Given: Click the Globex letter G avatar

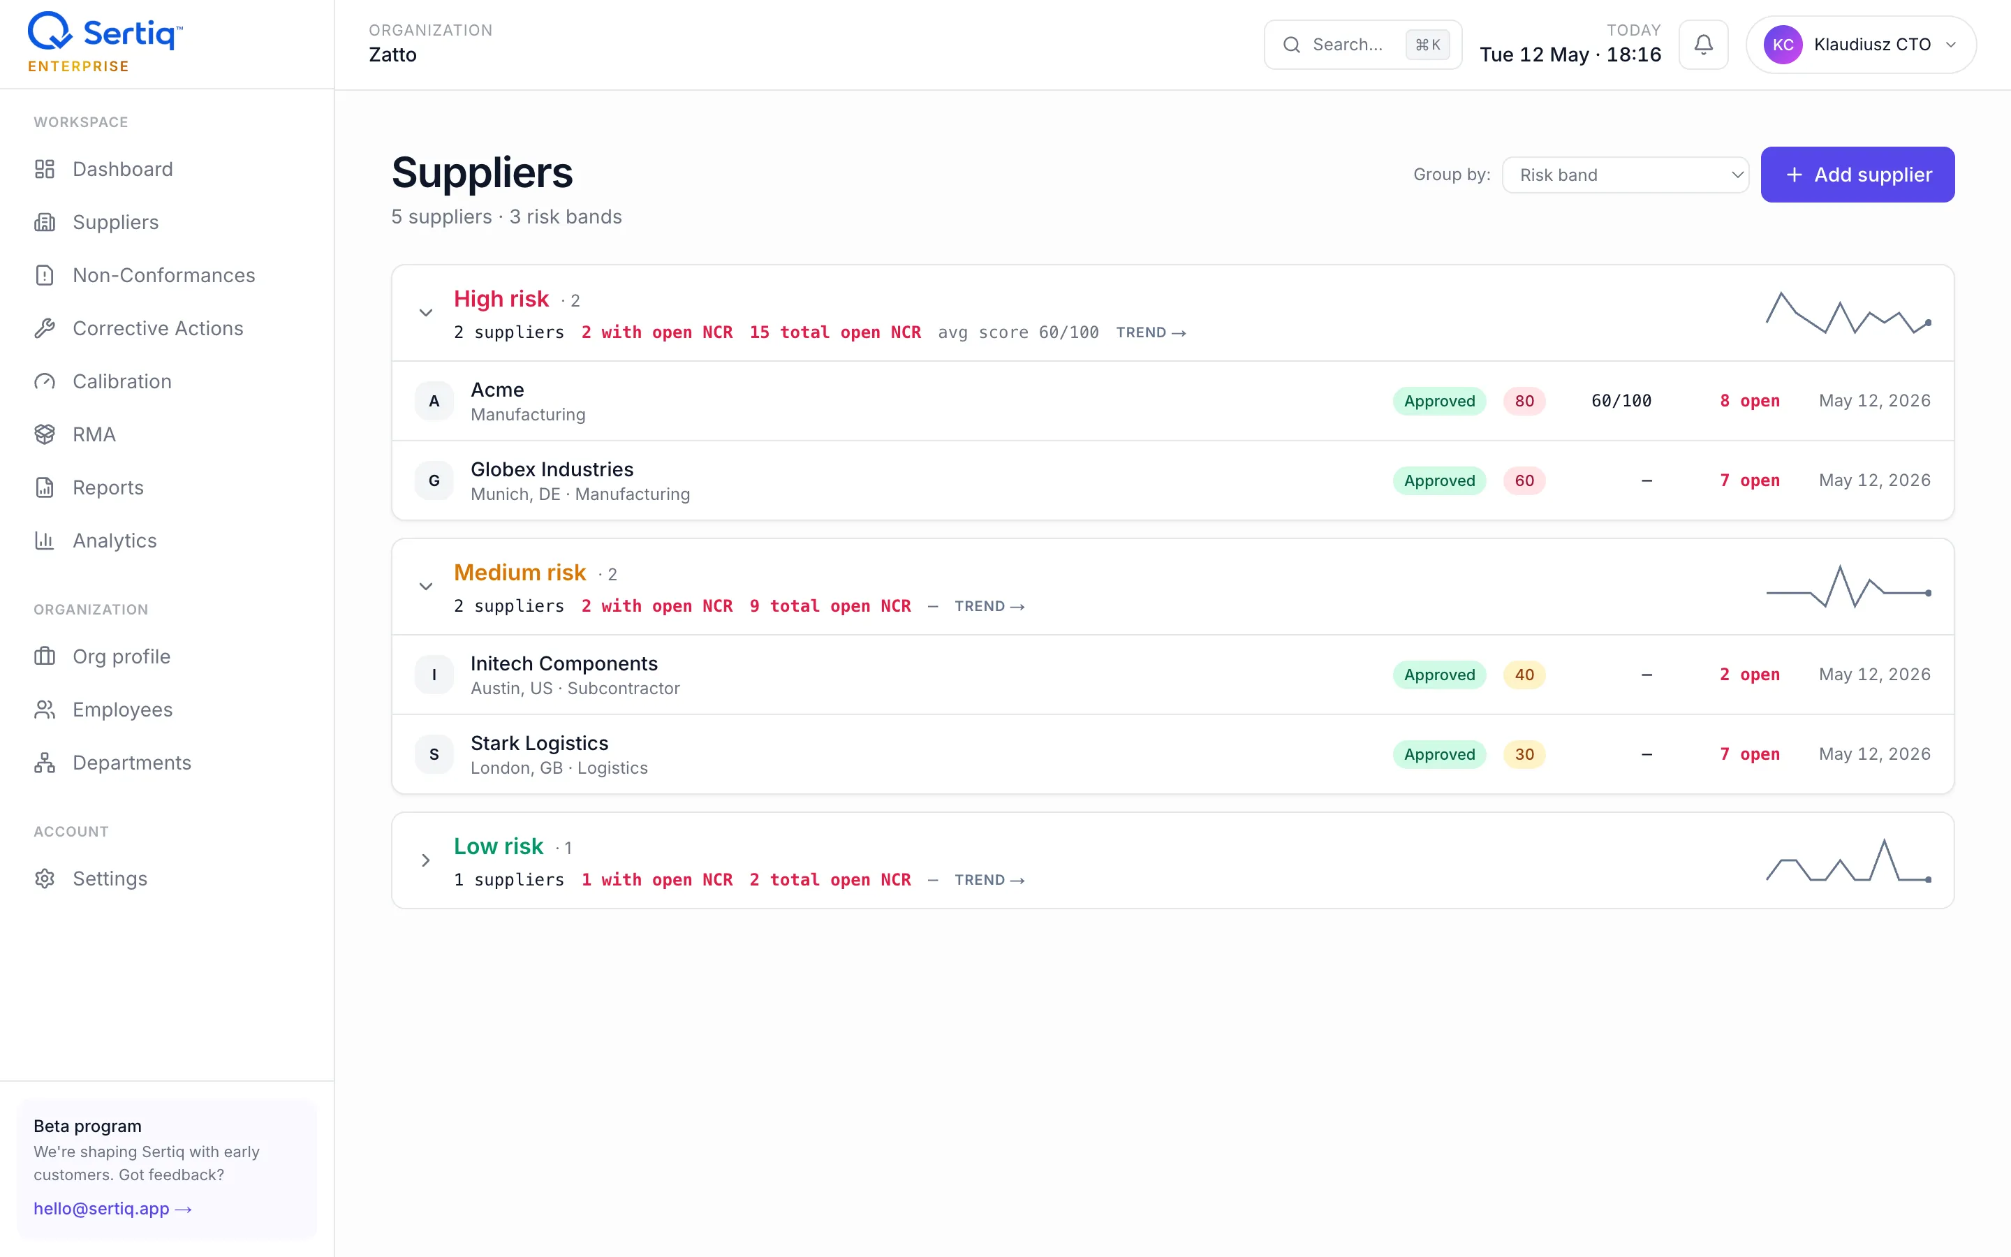Looking at the screenshot, I should point(434,480).
